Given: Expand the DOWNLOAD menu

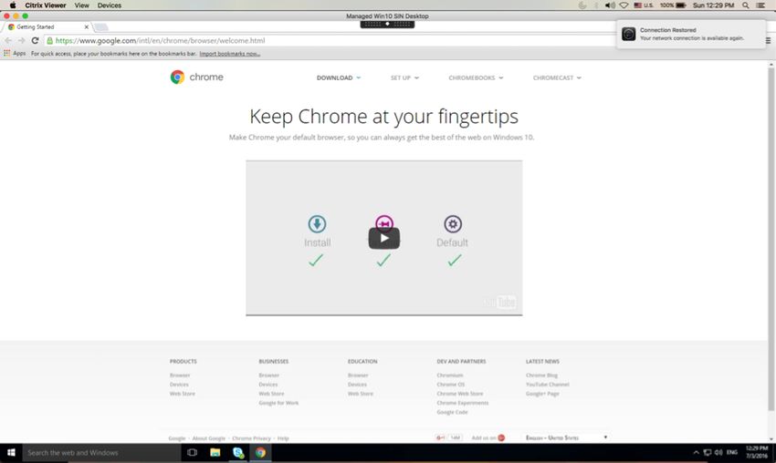Looking at the screenshot, I should click(339, 77).
